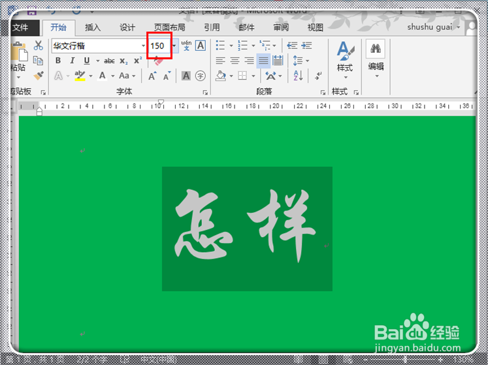Viewport: 488px width, 365px height.
Task: Center align the text
Action: (x=235, y=61)
